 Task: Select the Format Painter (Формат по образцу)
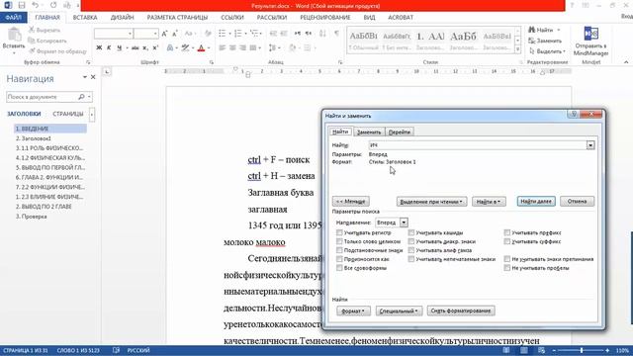(x=57, y=51)
